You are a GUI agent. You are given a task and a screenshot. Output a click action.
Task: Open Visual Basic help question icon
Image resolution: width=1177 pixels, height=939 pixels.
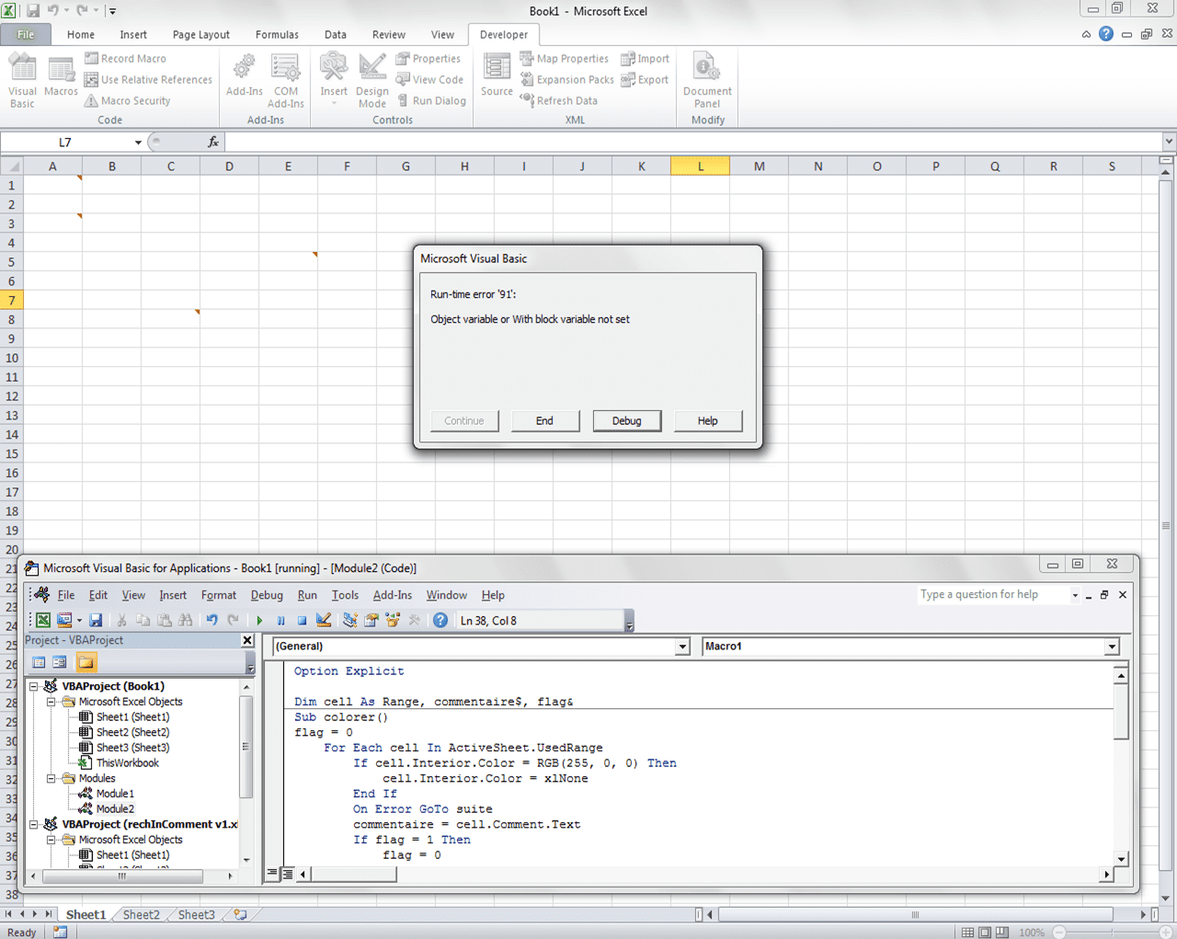[440, 621]
